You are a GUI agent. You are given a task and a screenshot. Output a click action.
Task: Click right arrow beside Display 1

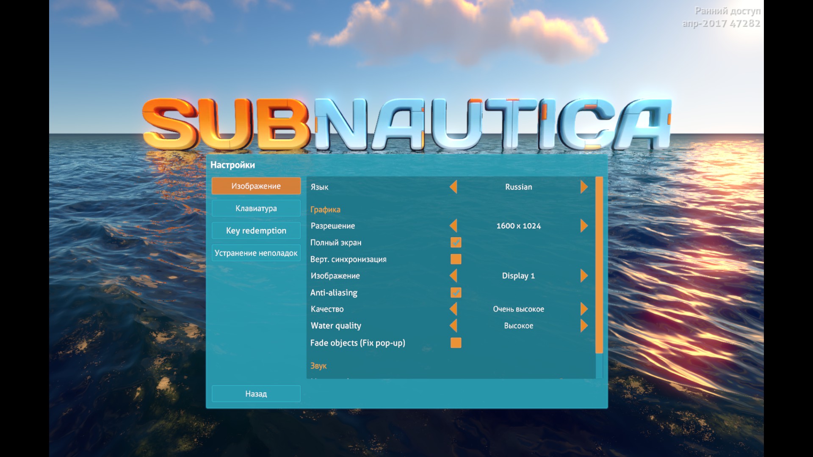pyautogui.click(x=584, y=275)
